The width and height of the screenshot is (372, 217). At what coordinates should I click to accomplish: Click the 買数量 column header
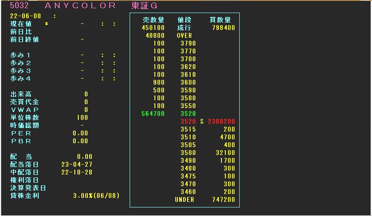[x=220, y=20]
